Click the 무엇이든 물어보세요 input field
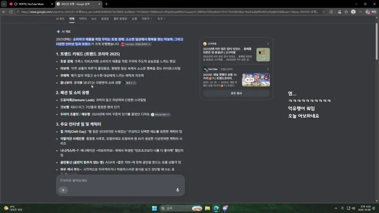379x213 pixels. point(120,180)
